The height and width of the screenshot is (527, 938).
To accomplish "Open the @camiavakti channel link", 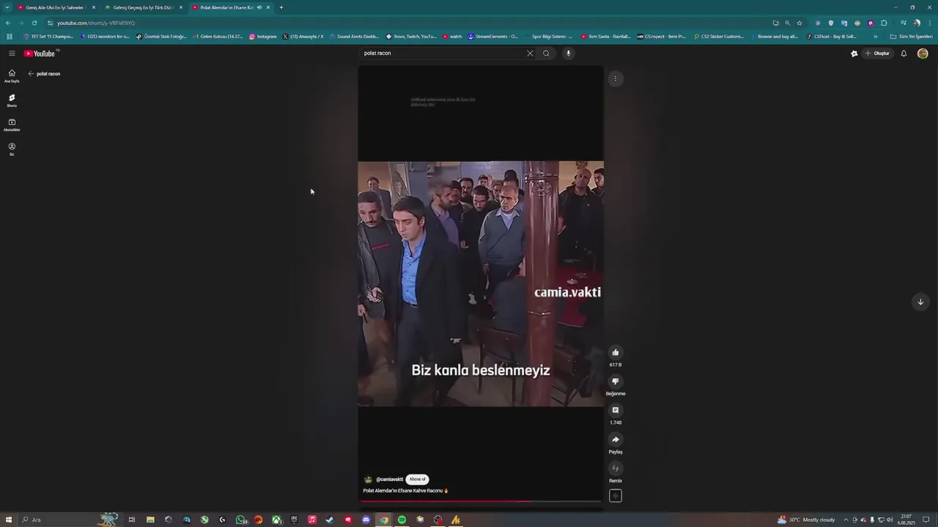I will [389, 479].
